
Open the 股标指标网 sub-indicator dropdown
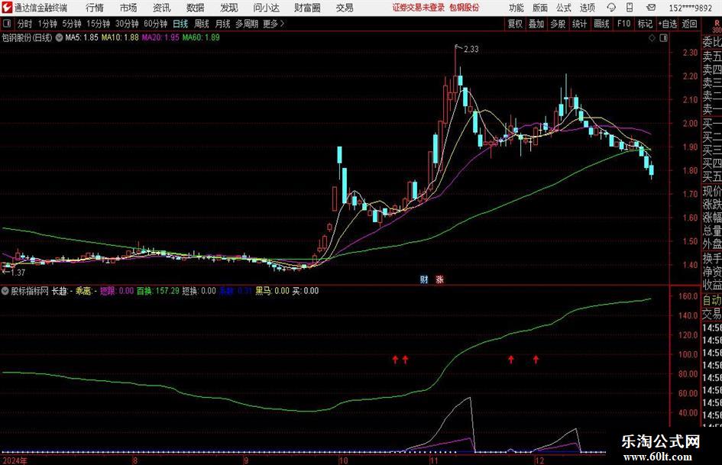click(x=5, y=291)
